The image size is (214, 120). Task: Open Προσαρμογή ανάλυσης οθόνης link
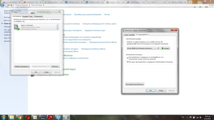click(93, 49)
